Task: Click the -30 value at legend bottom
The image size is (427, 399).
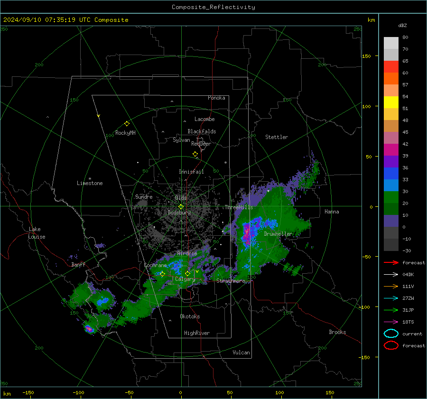Action: click(407, 251)
